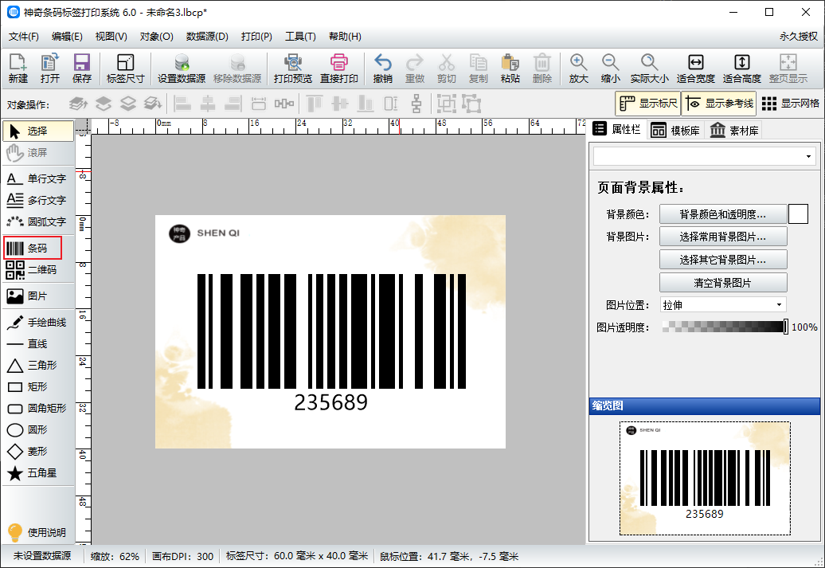Click 选择常用背景图片... button

[723, 237]
